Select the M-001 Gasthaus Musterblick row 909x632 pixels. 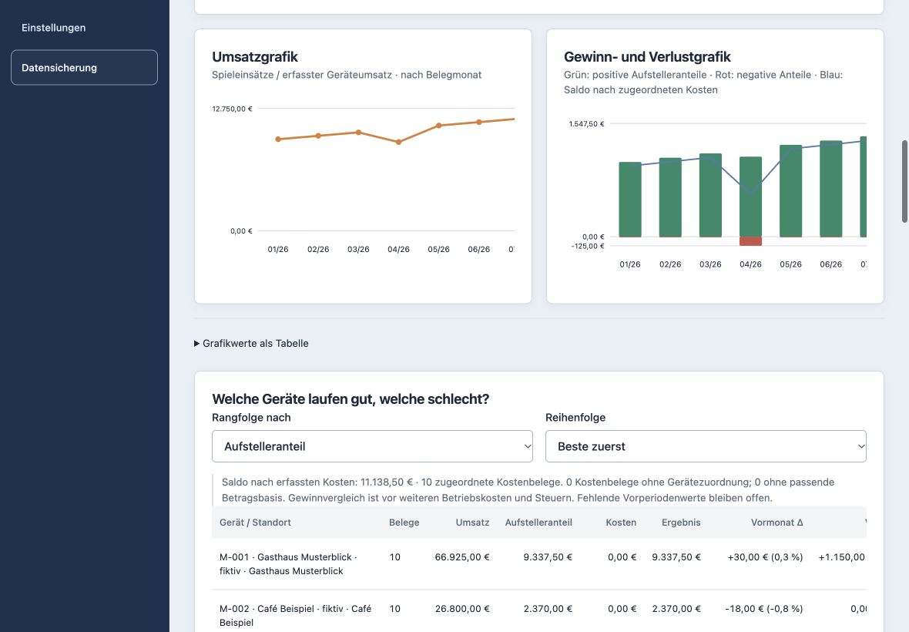(539, 564)
